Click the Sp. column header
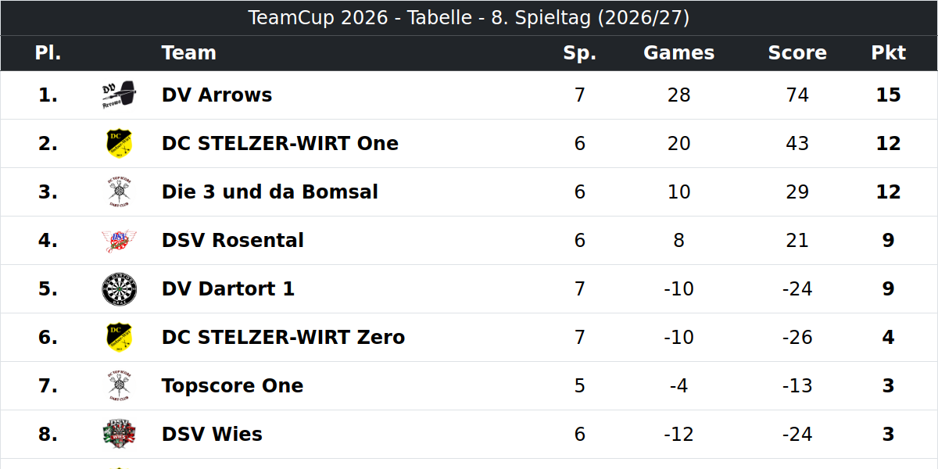938x469 pixels. coord(580,53)
